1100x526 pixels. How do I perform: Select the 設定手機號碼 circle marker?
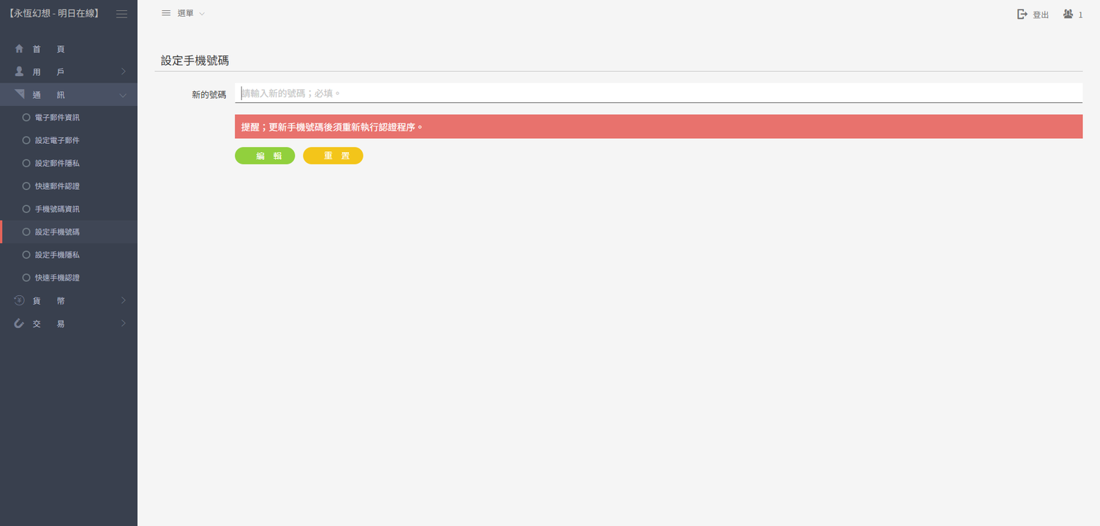tap(26, 232)
